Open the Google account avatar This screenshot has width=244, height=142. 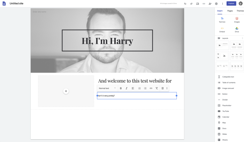[241, 3]
